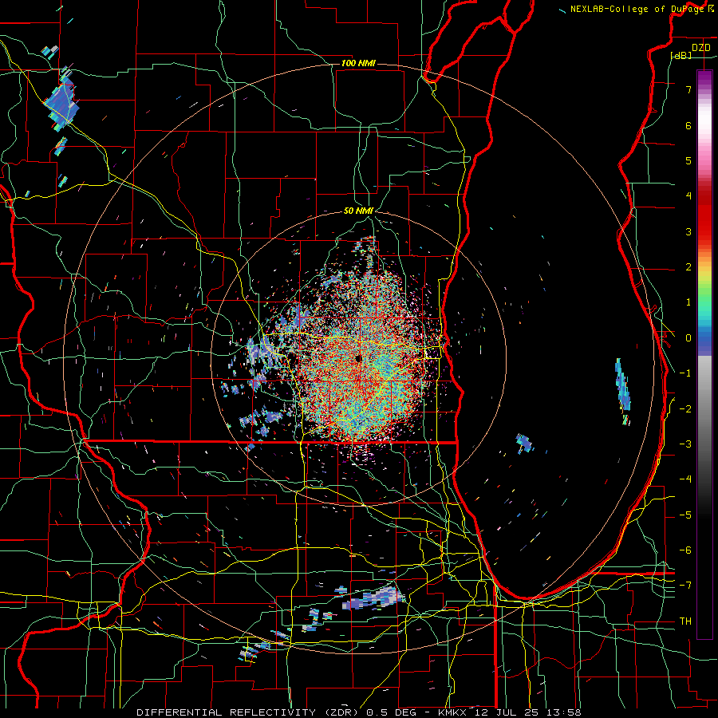The image size is (718, 718).
Task: Click the -6 value on the ZDR scale
Action: pos(685,550)
